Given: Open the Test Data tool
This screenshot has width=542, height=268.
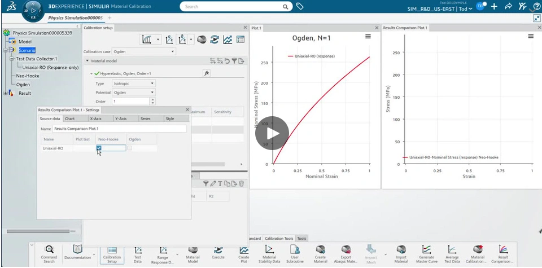Looking at the screenshot, I should point(138,254).
